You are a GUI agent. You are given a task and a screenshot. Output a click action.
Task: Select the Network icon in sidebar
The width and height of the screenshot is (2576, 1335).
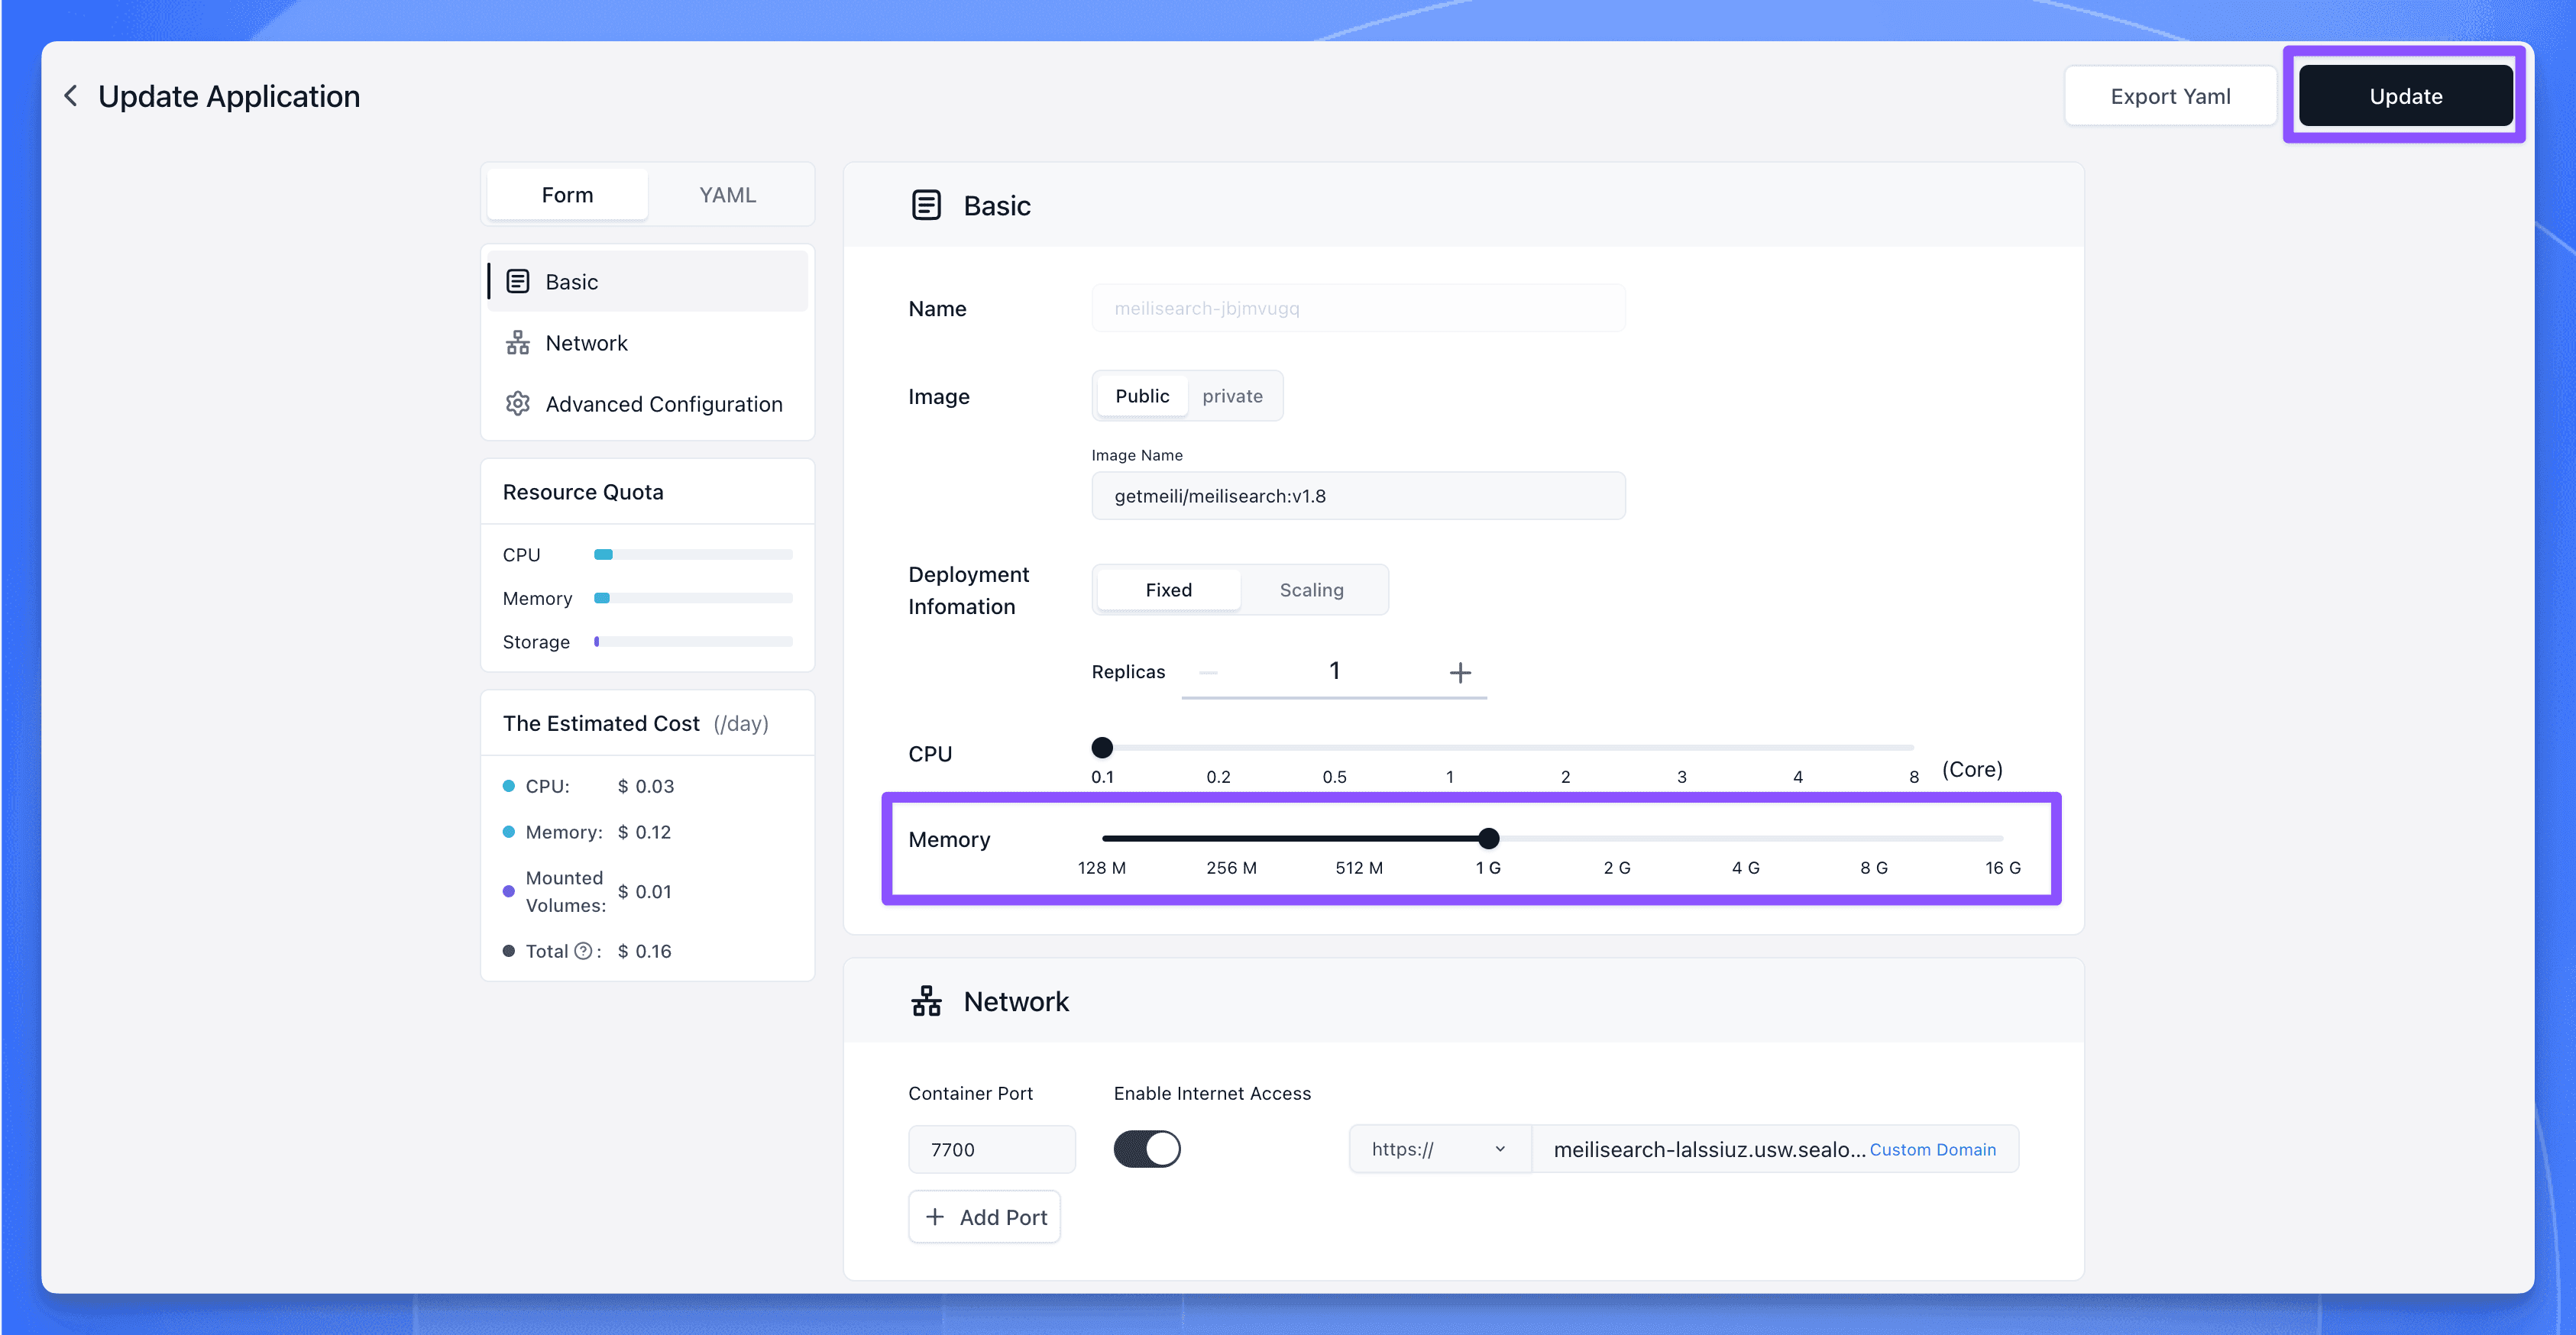[x=518, y=342]
